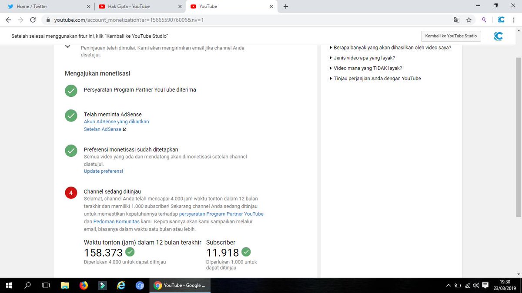The width and height of the screenshot is (522, 293).
Task: Close the Hak Cipta - YouTube tab
Action: [x=180, y=7]
